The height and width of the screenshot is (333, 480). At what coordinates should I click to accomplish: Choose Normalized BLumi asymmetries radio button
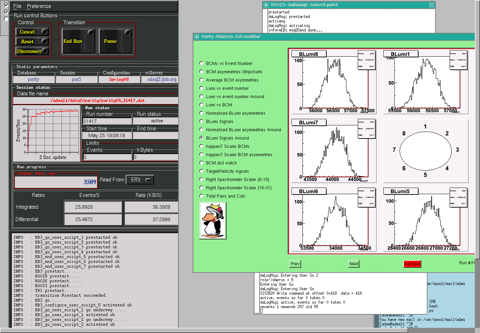click(201, 113)
